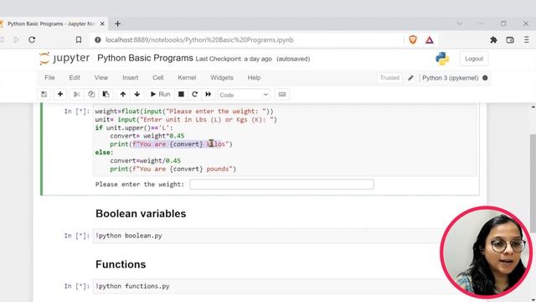View site information icon

[x=98, y=40]
